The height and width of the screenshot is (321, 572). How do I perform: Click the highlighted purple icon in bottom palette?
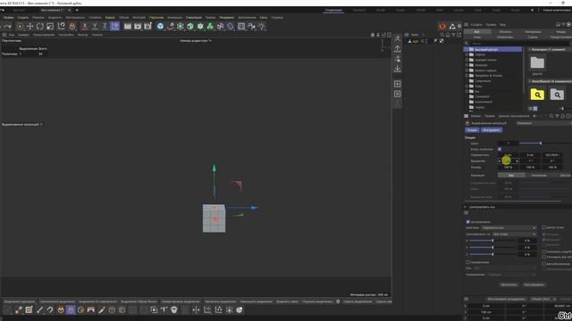click(71, 310)
